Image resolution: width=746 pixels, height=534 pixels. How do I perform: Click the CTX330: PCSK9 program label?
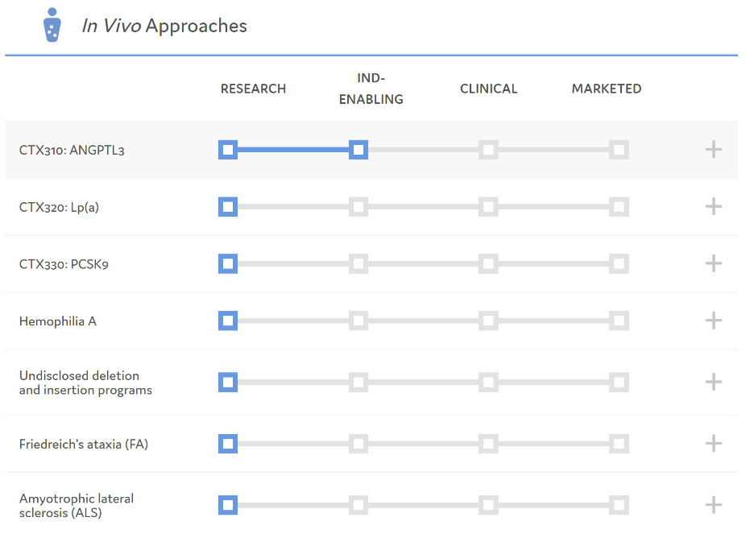tap(64, 264)
